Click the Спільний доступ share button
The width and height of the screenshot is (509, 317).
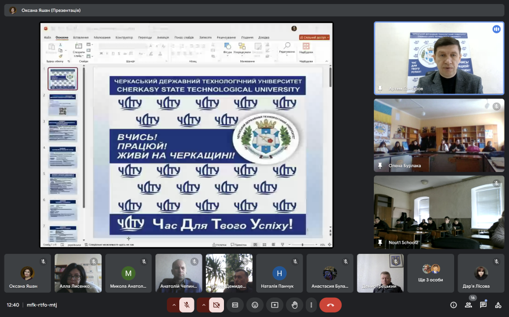(314, 38)
